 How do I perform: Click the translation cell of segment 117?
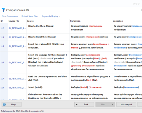click(x=91, y=79)
